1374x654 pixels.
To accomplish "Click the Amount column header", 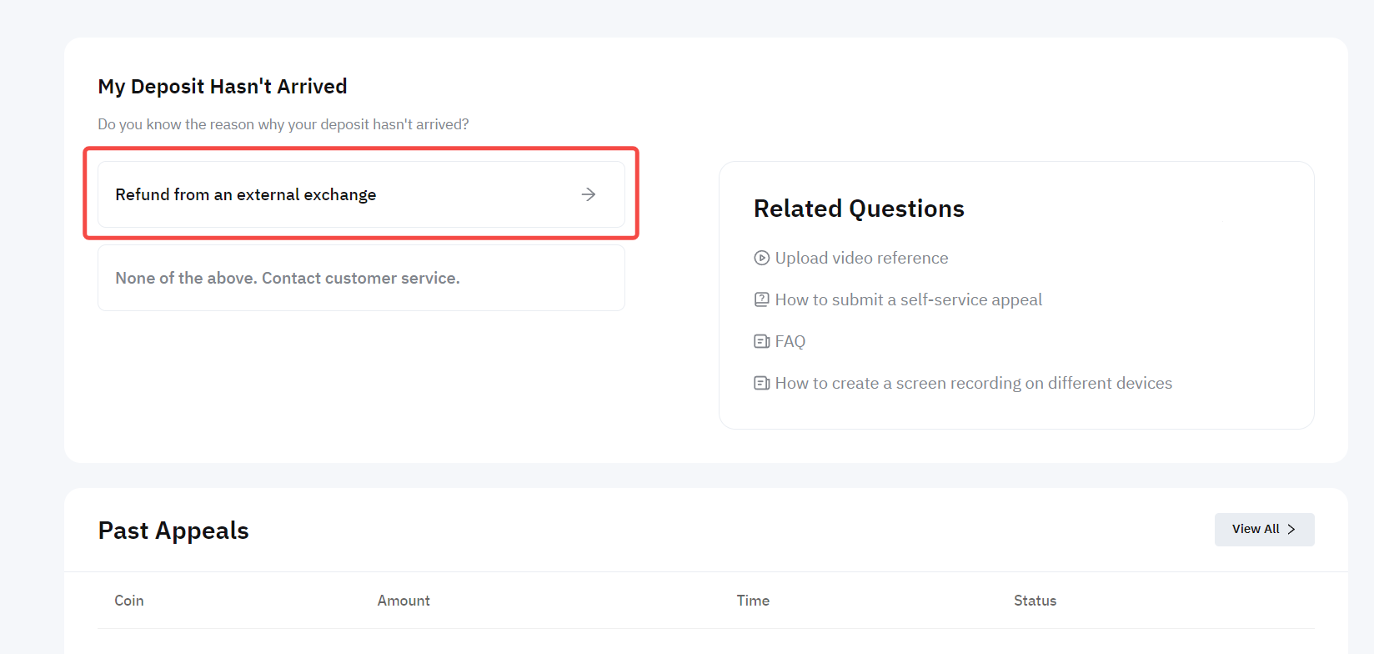I will point(404,601).
